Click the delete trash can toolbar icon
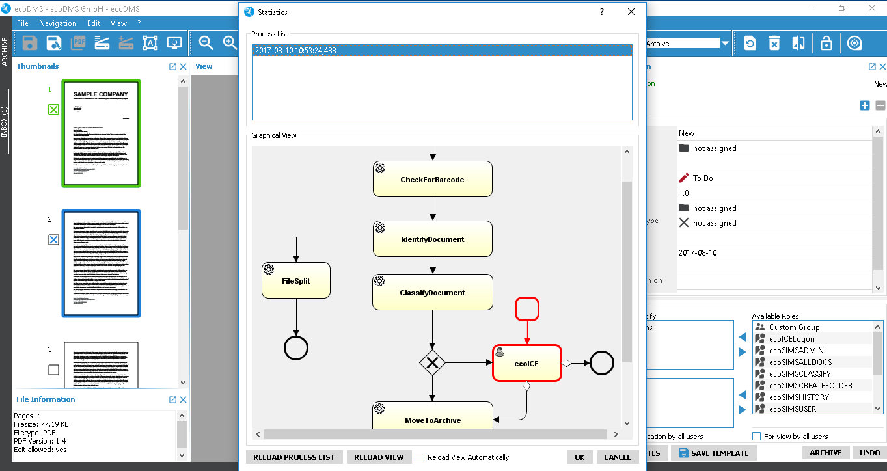This screenshot has height=471, width=887. 774,44
